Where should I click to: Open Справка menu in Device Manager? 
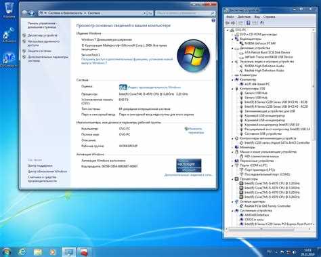(269, 17)
